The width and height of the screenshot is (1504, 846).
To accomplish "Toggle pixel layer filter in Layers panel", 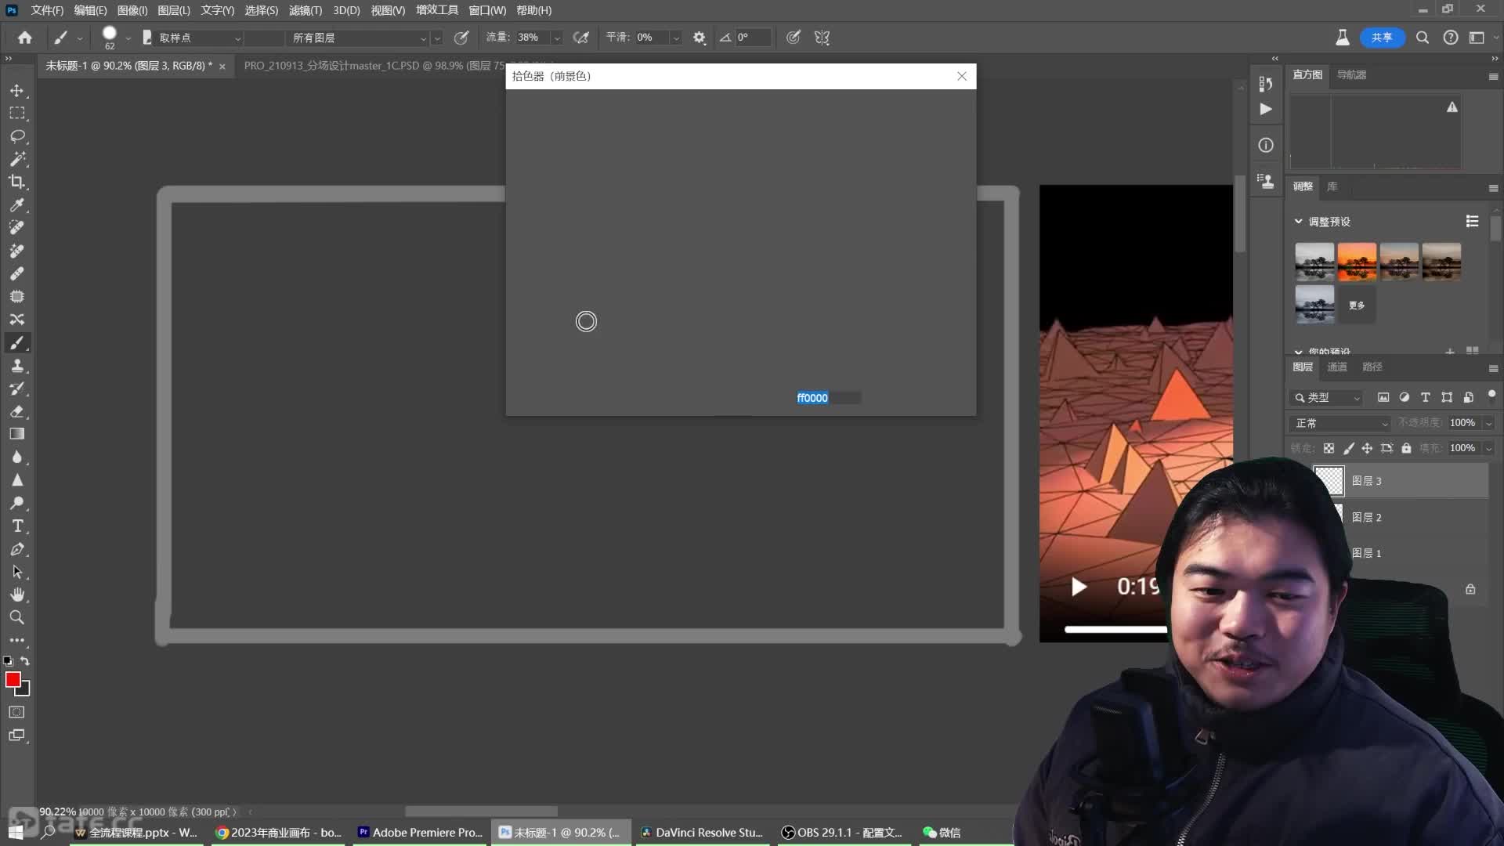I will click(x=1383, y=398).
